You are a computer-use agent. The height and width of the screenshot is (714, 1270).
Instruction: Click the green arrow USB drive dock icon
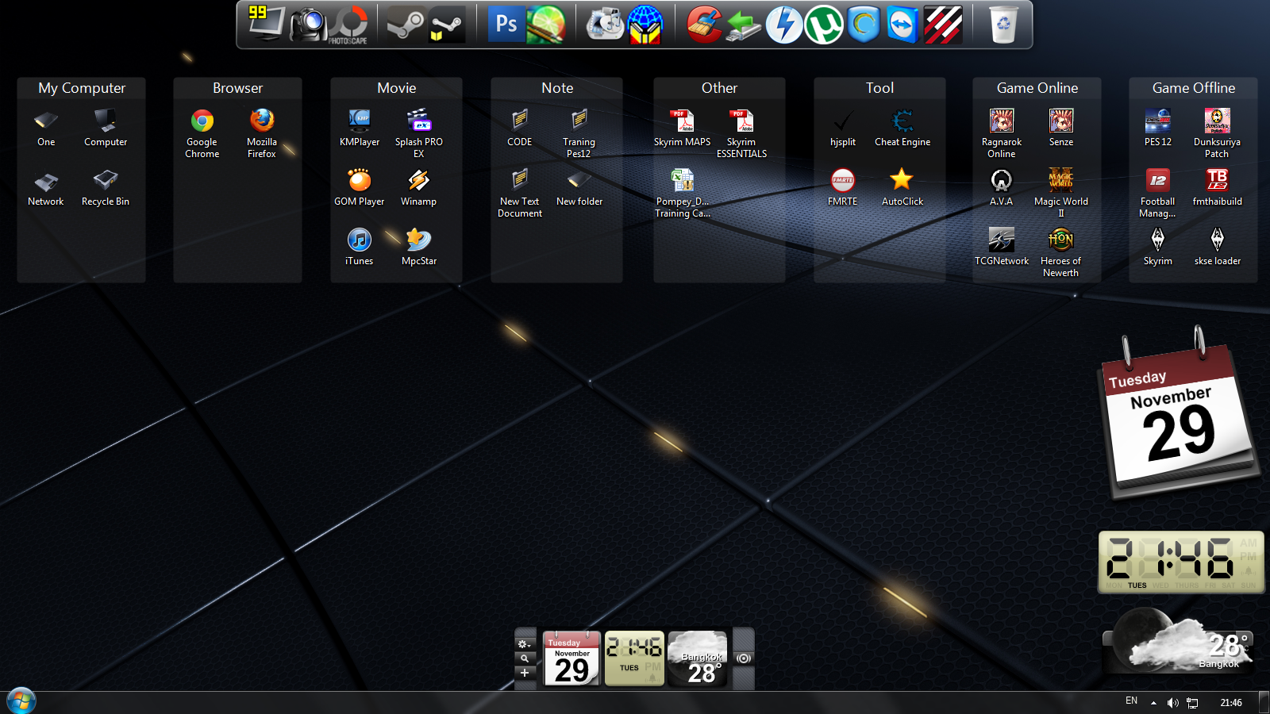(x=744, y=25)
